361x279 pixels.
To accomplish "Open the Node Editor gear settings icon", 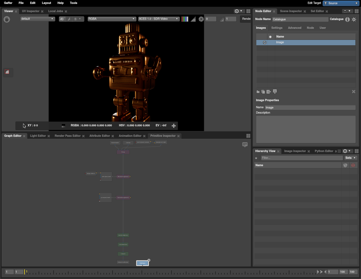I will [354, 19].
